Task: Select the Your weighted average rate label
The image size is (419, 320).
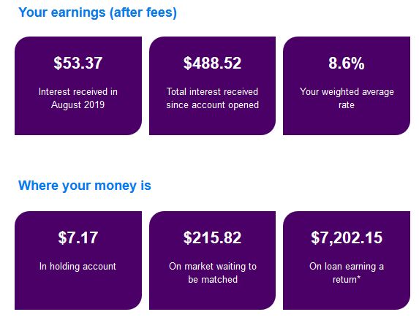Action: 347,98
